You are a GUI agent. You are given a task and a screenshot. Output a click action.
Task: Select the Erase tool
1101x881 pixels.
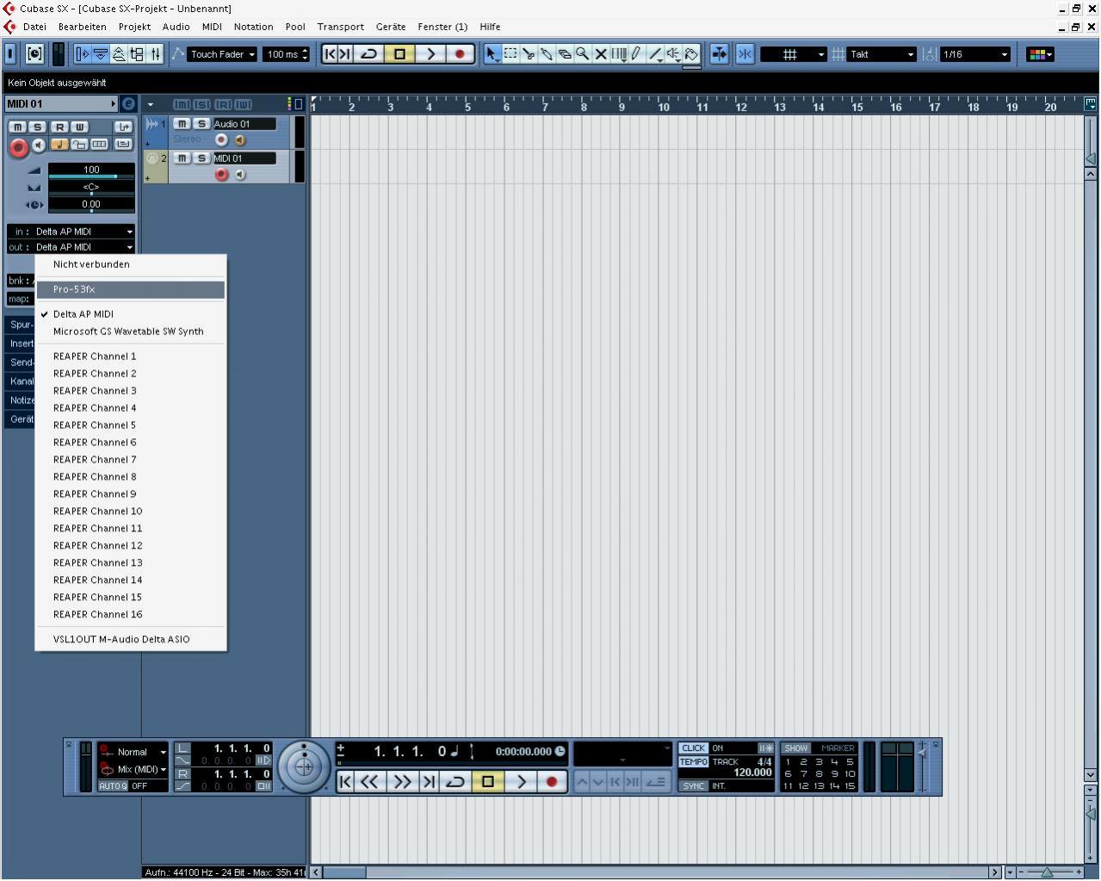[x=565, y=54]
